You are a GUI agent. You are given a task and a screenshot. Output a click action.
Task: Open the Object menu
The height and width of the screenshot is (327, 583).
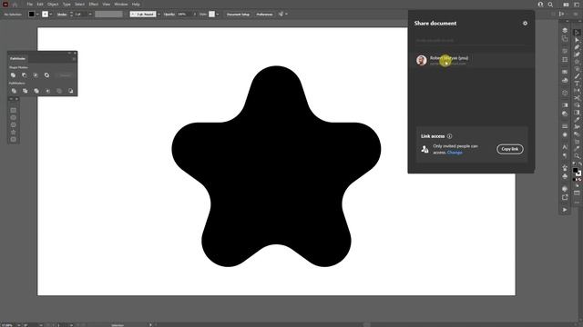pyautogui.click(x=53, y=5)
